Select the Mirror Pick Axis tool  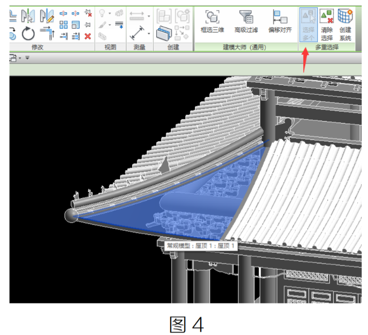pos(28,16)
